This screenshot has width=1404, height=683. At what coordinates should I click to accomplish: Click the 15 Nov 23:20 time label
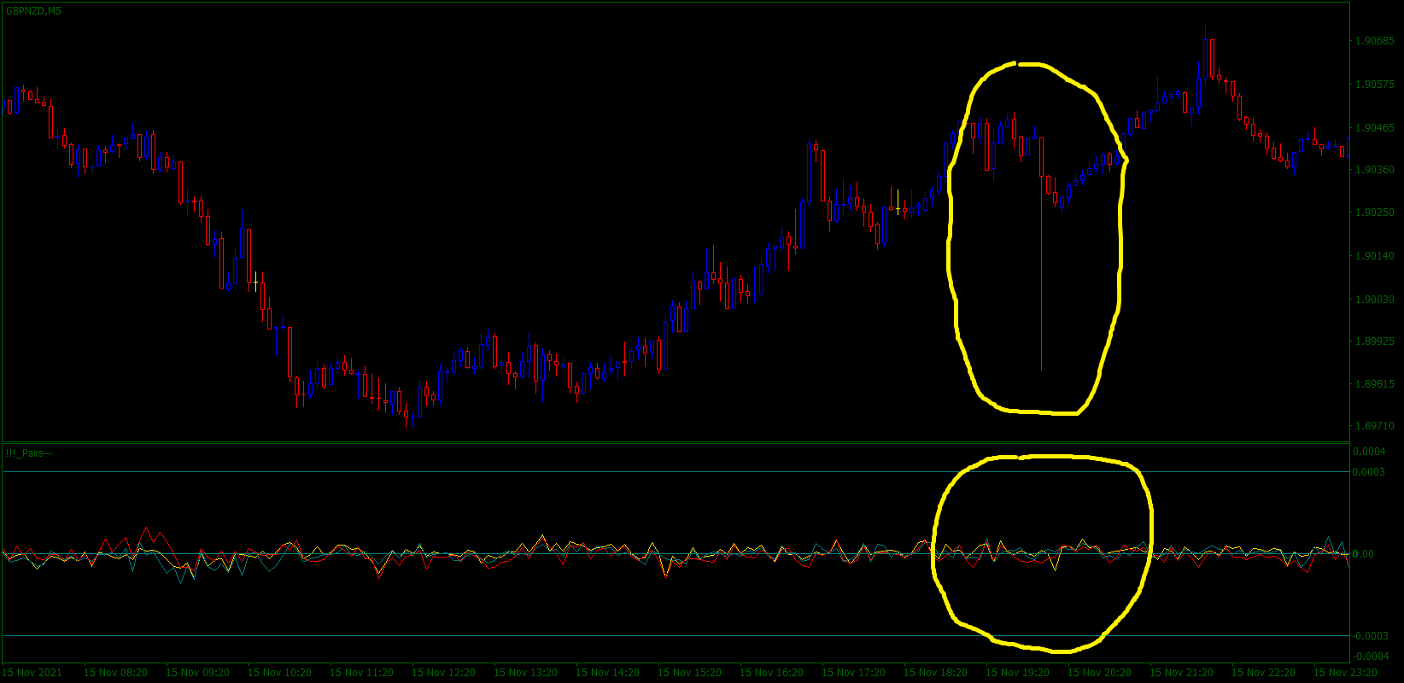coord(1345,673)
